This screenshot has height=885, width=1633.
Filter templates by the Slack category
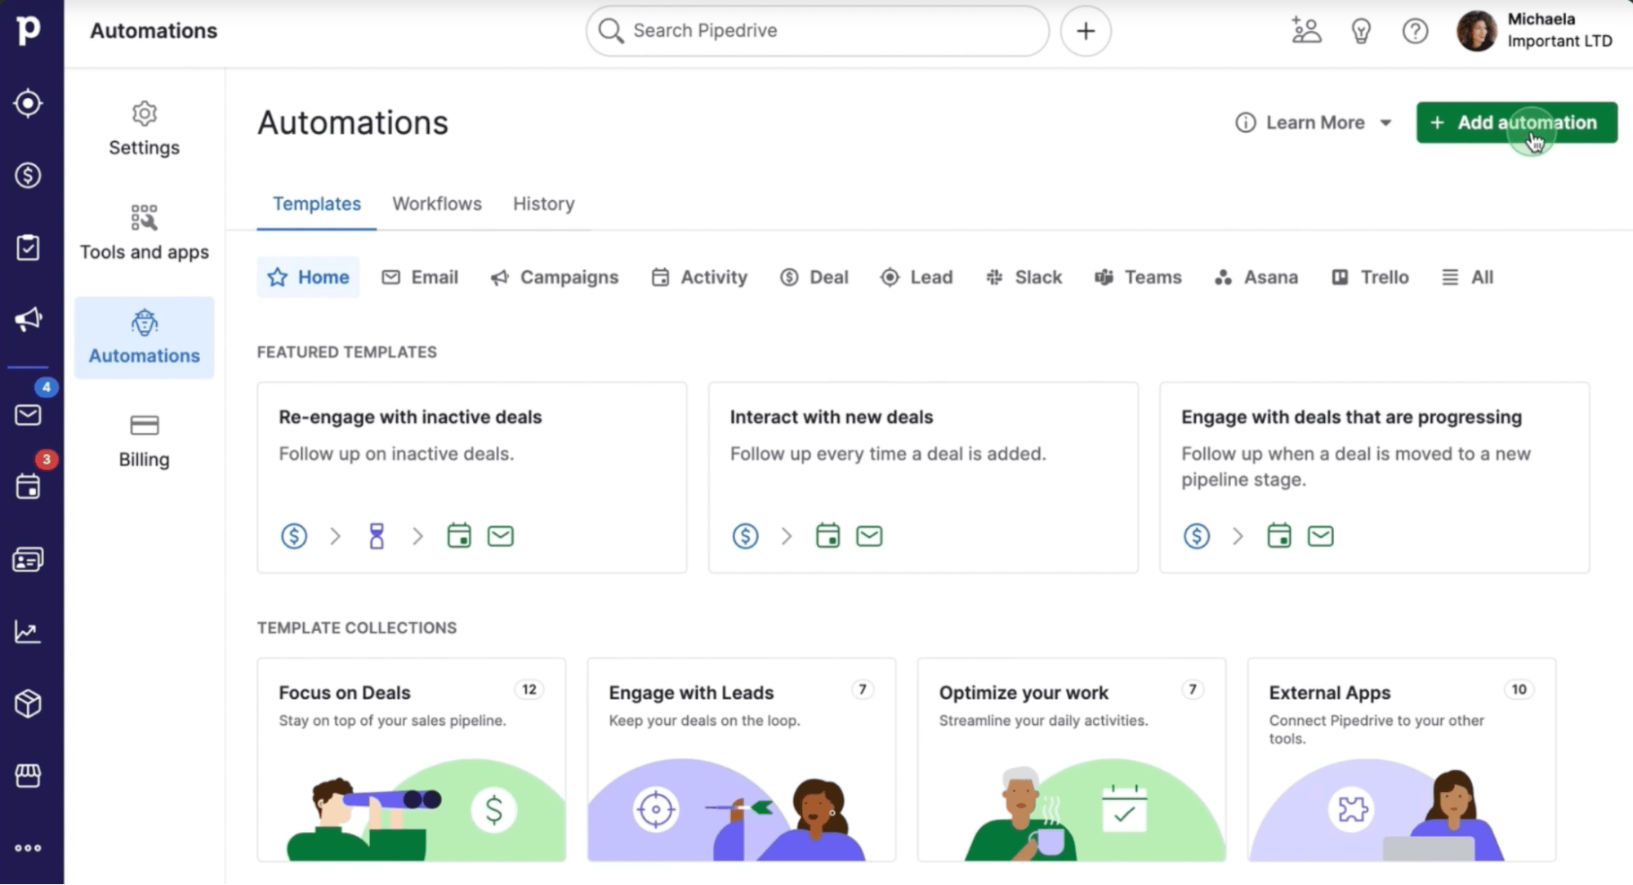(1024, 277)
